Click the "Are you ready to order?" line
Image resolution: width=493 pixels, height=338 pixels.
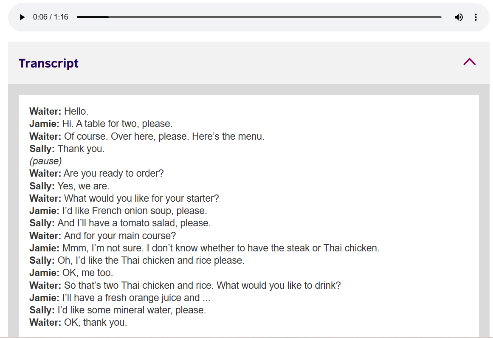(x=96, y=174)
